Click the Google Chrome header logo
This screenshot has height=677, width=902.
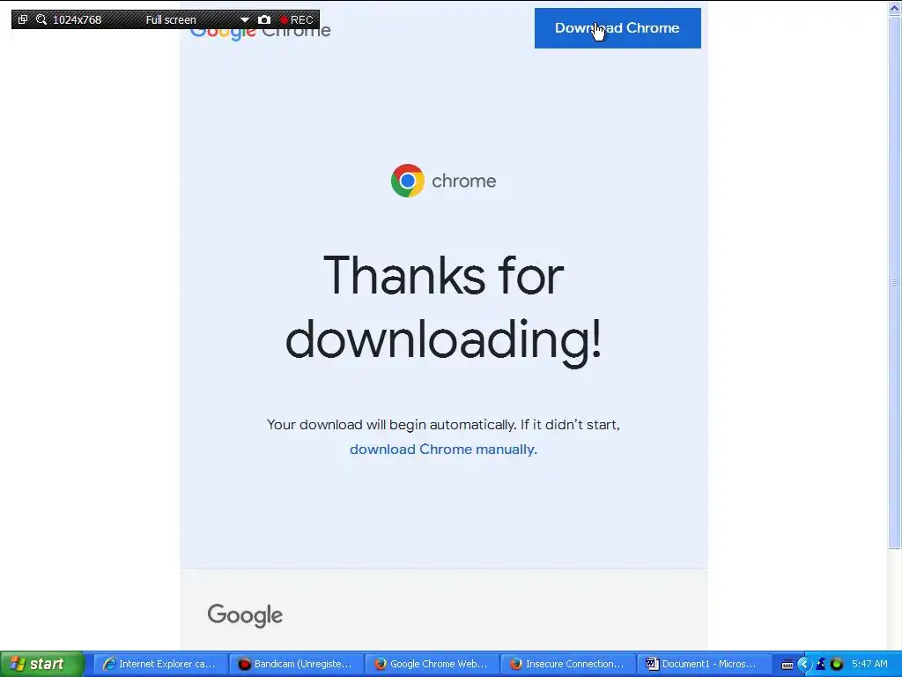coord(260,30)
